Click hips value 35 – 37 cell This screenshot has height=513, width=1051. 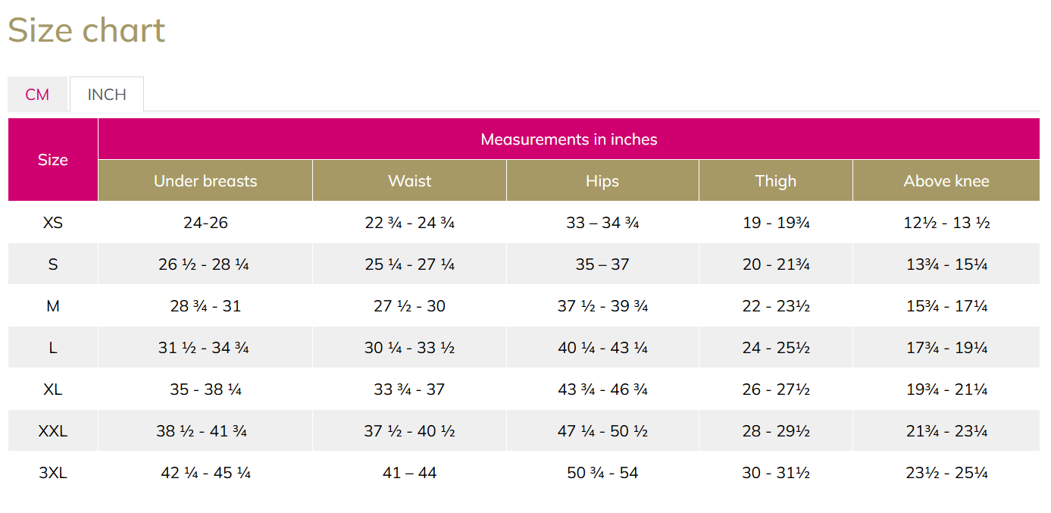pos(602,264)
